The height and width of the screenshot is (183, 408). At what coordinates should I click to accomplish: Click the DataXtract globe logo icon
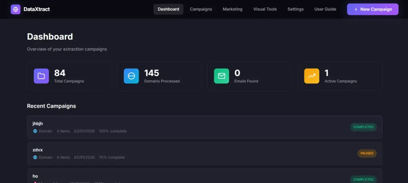pos(16,10)
